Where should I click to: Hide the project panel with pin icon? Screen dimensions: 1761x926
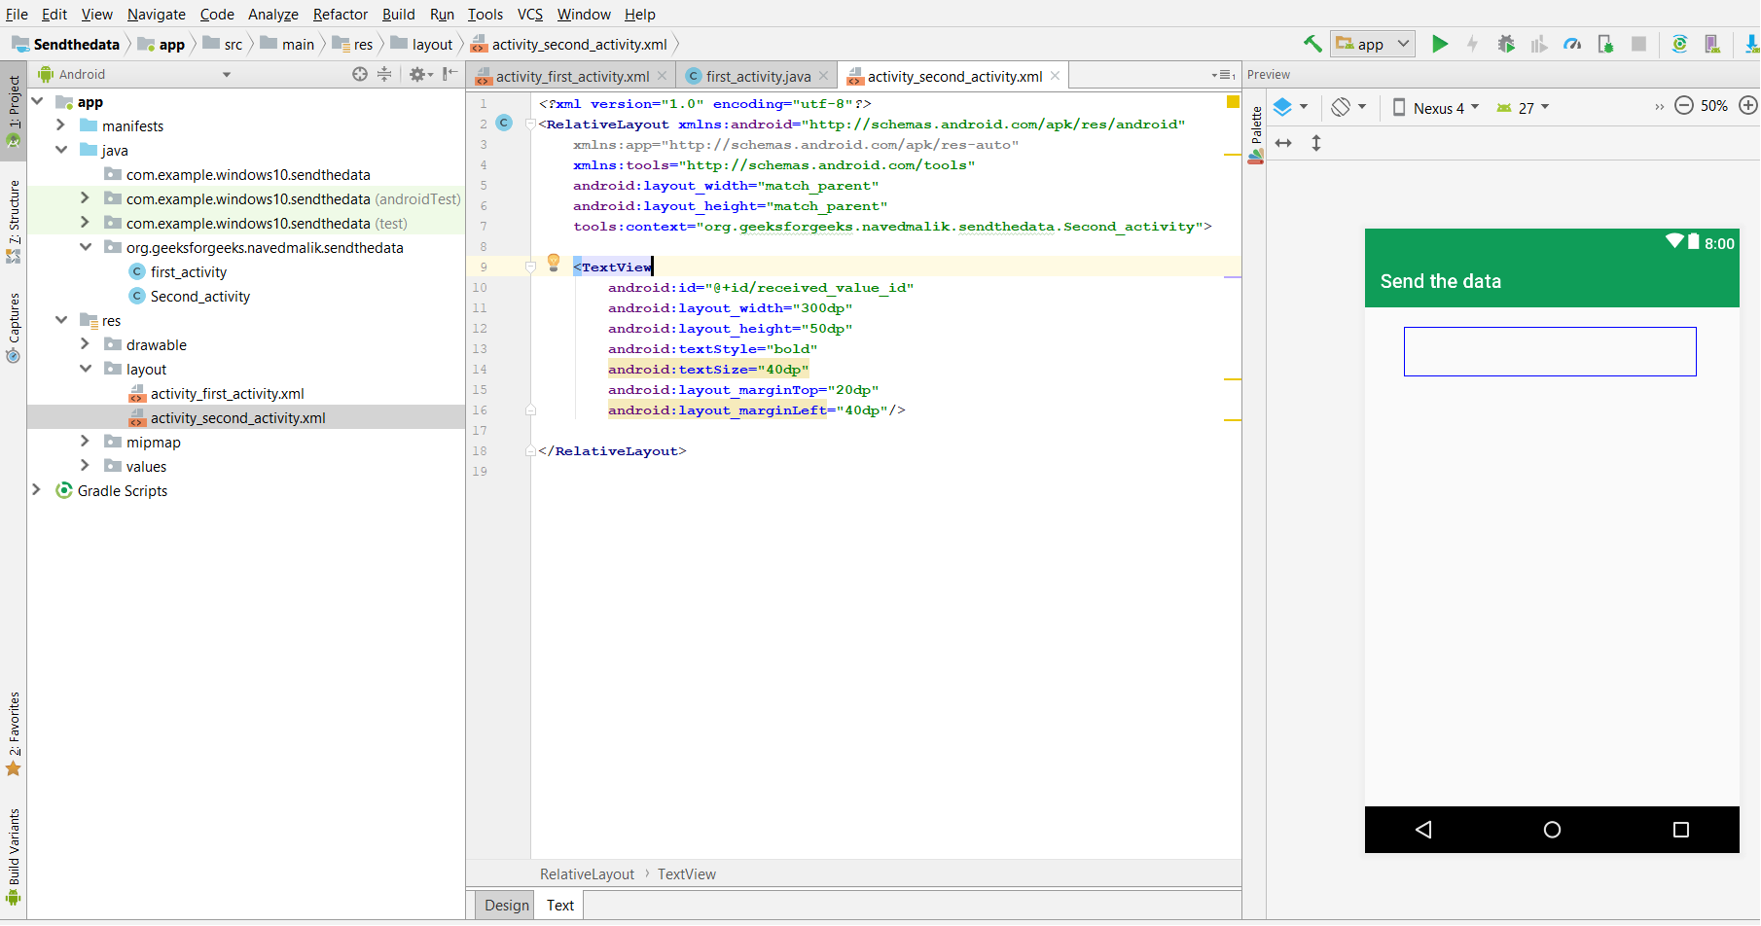[x=449, y=74]
